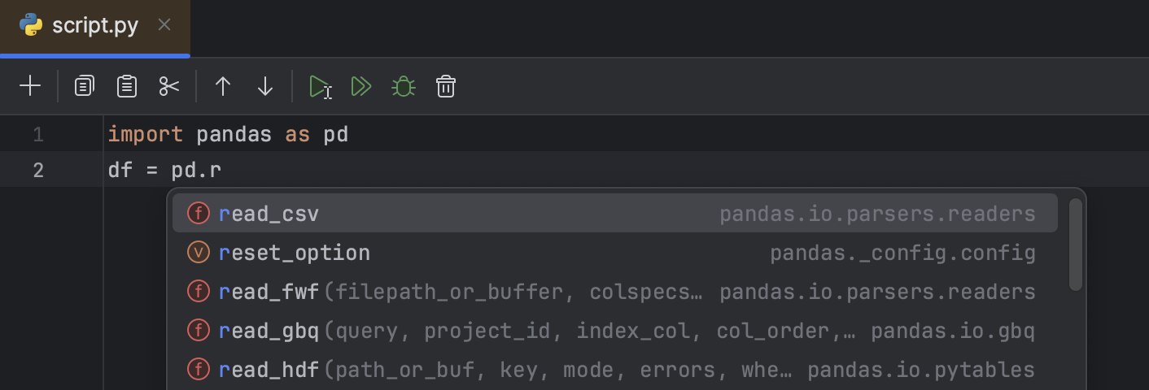Select read_csv from the completion list
1149x390 pixels.
pyautogui.click(x=269, y=214)
